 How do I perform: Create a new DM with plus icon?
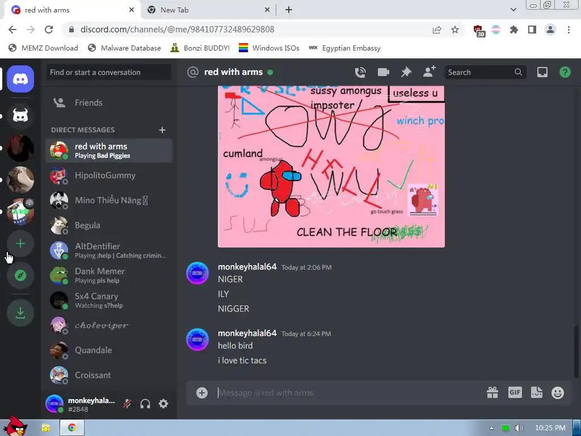(162, 130)
